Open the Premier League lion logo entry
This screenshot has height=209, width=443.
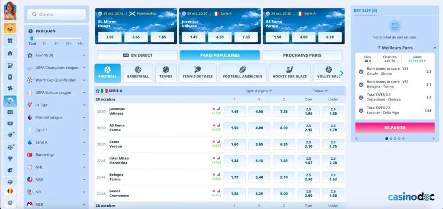pyautogui.click(x=30, y=117)
